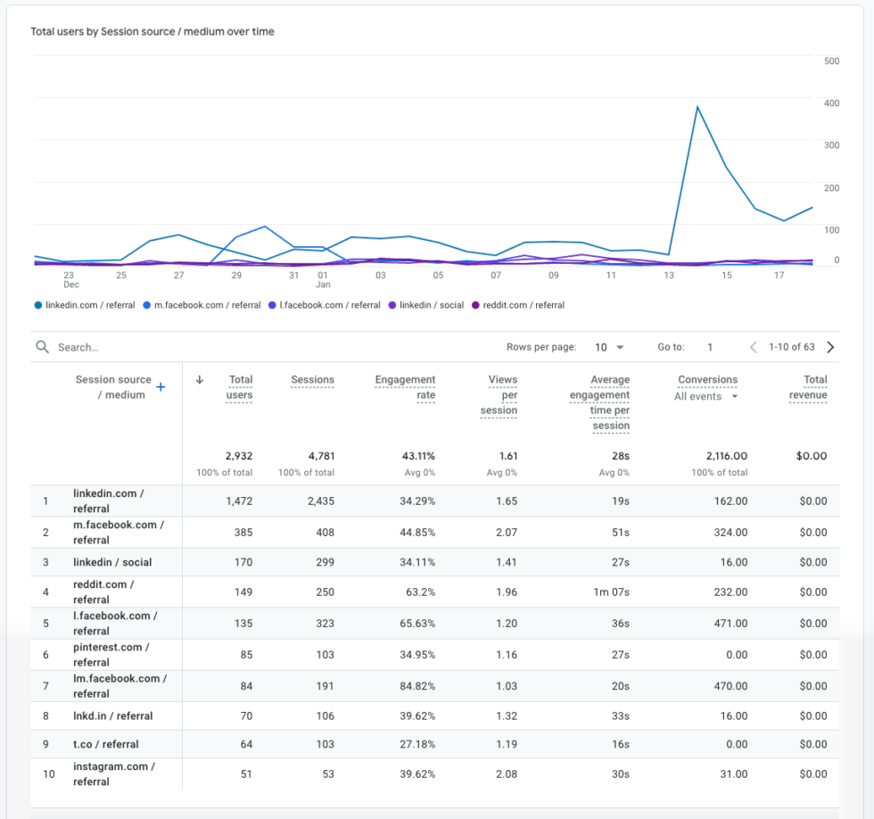The height and width of the screenshot is (819, 874).
Task: Click the search magnifier icon
Action: [x=42, y=346]
